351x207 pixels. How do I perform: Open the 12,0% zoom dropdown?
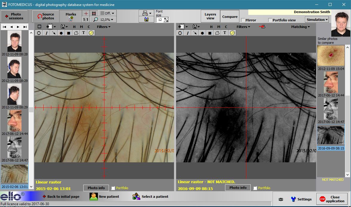tap(103, 20)
